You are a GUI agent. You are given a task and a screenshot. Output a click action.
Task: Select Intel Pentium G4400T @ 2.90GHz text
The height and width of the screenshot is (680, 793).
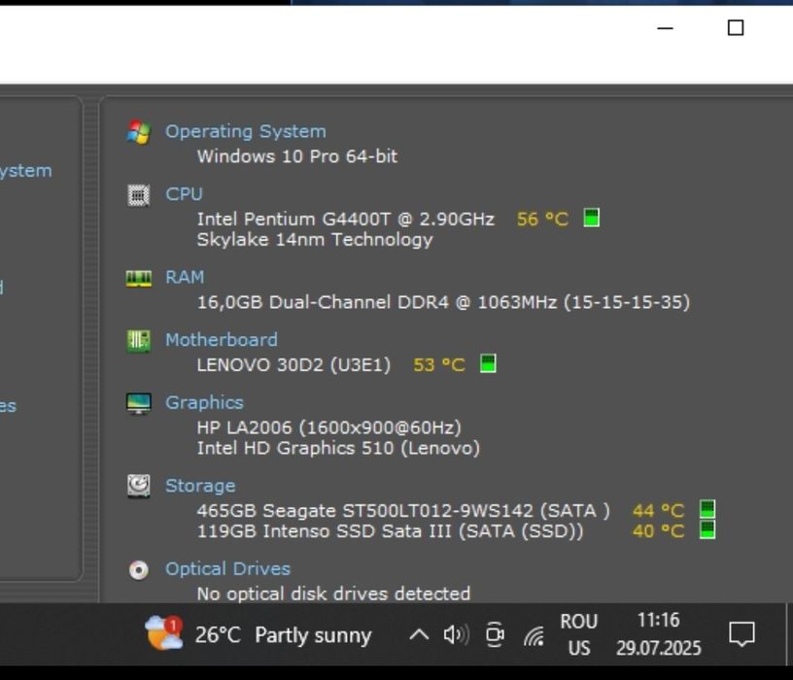346,219
